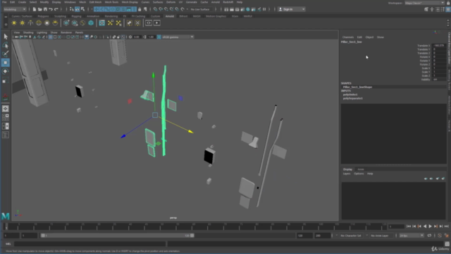The height and width of the screenshot is (254, 451).
Task: Toggle the Modeling Toolkit panel icon
Action: (x=426, y=9)
